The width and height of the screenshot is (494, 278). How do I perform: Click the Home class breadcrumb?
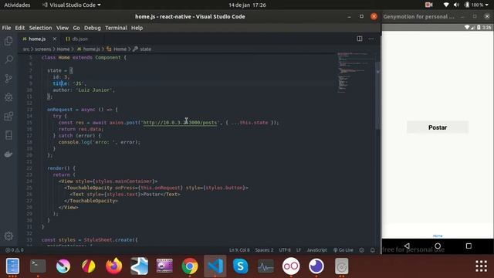[117, 49]
